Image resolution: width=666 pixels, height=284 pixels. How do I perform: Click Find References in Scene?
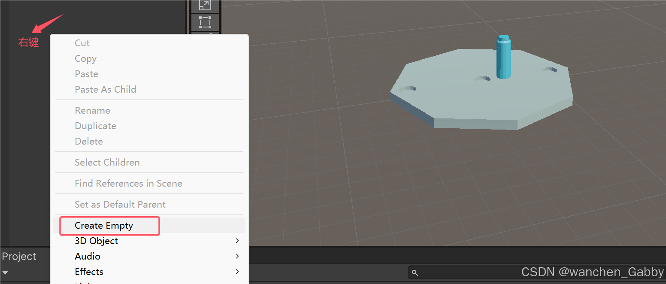click(128, 184)
